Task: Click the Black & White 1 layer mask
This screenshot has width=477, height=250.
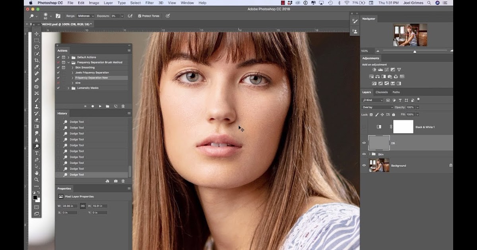Action: click(403, 127)
